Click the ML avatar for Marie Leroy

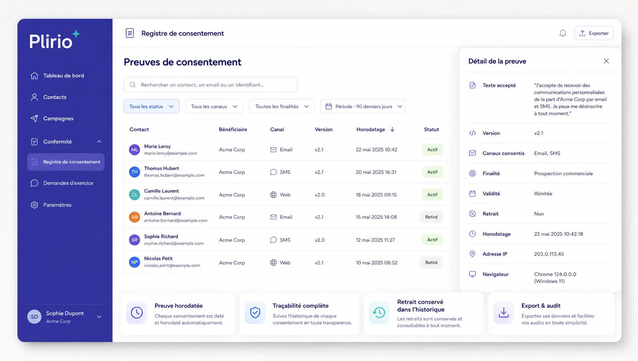tap(135, 150)
